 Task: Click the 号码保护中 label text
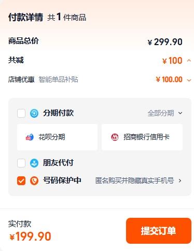tap(62, 180)
